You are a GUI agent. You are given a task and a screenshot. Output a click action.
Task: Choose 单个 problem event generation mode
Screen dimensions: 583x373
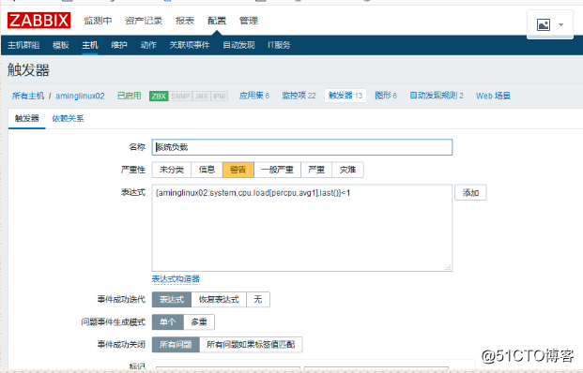click(x=168, y=322)
